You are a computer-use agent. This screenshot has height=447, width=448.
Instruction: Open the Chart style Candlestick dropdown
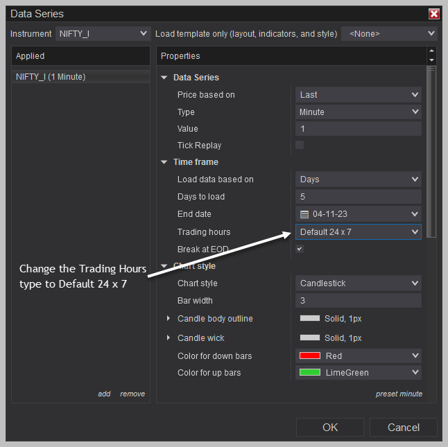pyautogui.click(x=359, y=283)
